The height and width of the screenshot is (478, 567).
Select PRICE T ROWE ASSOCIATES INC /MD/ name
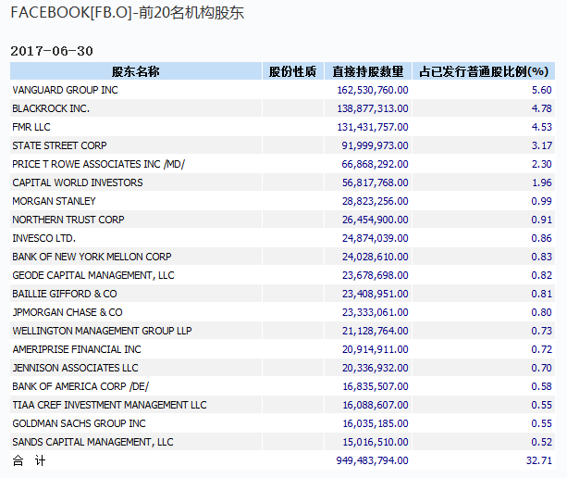tap(99, 164)
